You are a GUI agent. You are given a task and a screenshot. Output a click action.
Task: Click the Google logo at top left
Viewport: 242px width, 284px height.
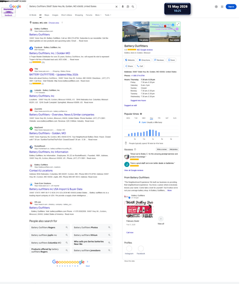[x=15, y=6]
